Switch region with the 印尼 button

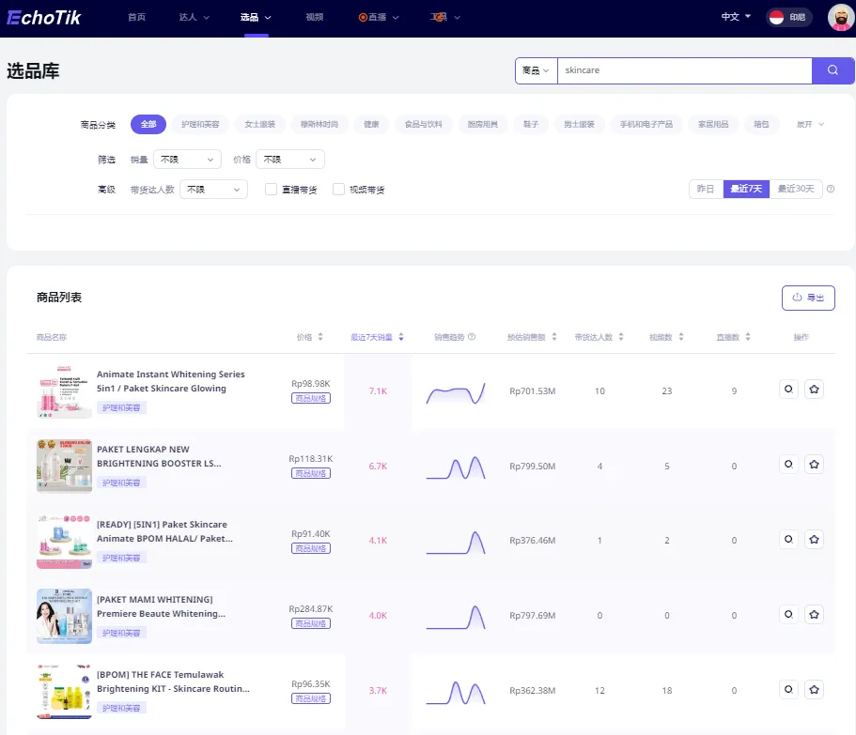788,18
